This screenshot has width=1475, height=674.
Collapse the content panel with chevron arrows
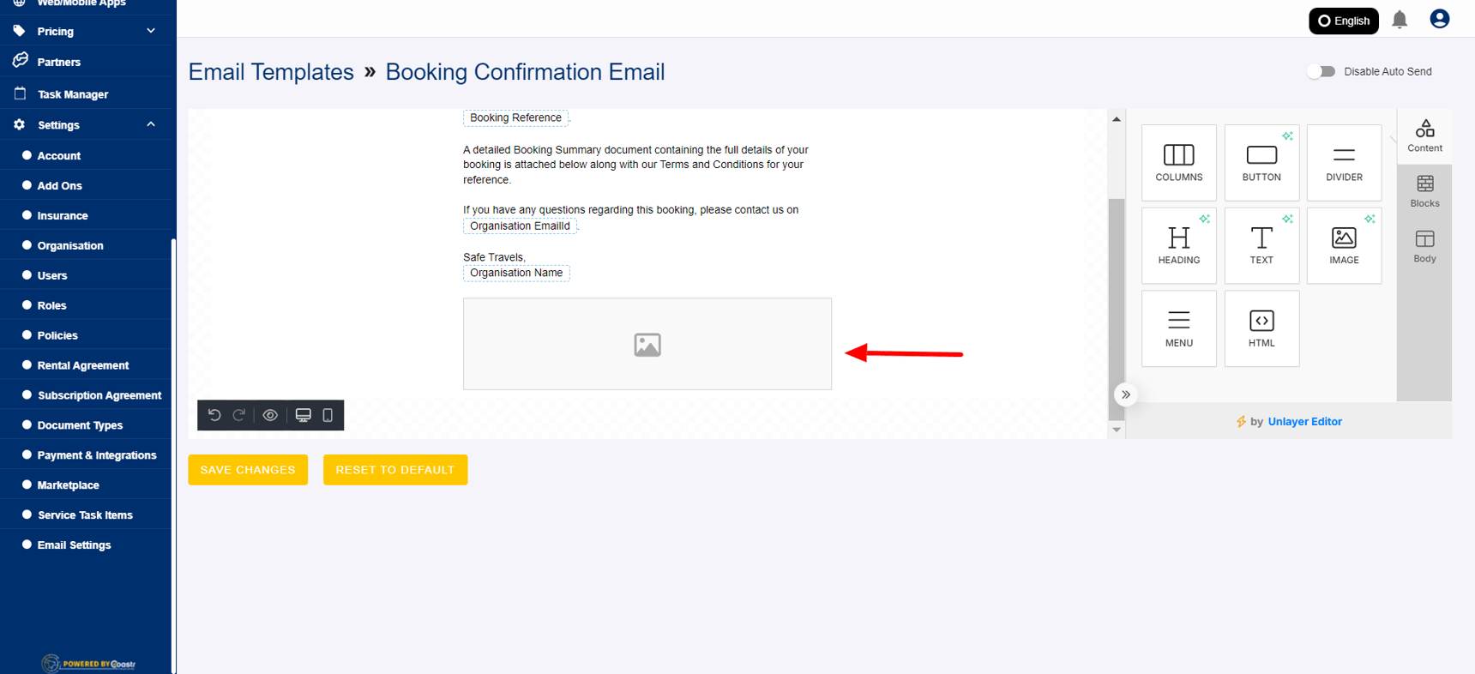pyautogui.click(x=1125, y=394)
